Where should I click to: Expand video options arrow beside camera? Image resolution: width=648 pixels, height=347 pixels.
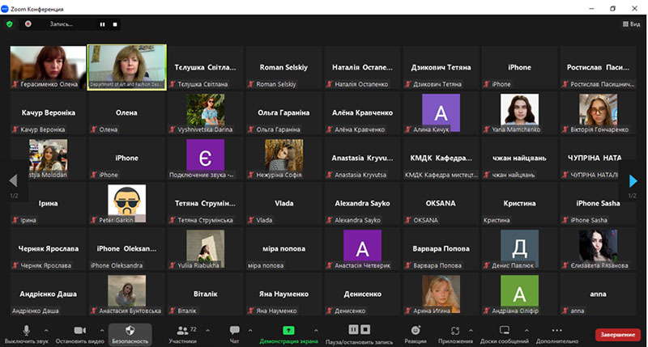tap(102, 330)
